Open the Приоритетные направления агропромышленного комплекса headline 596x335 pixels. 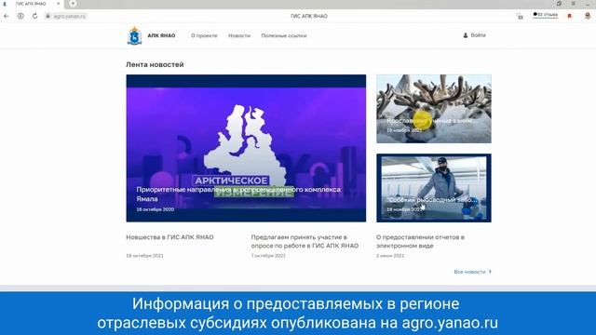238,194
